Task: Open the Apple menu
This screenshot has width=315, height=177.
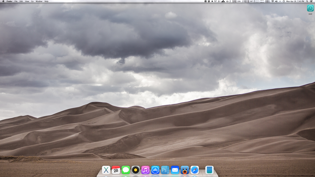Action: pyautogui.click(x=3, y=1)
